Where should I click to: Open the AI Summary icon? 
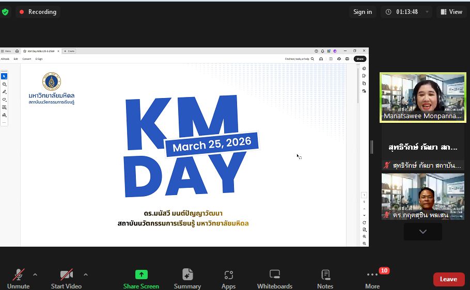[x=187, y=275]
